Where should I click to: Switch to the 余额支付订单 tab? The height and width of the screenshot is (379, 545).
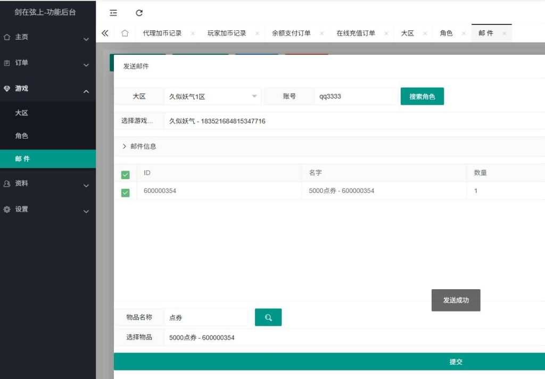click(x=291, y=33)
